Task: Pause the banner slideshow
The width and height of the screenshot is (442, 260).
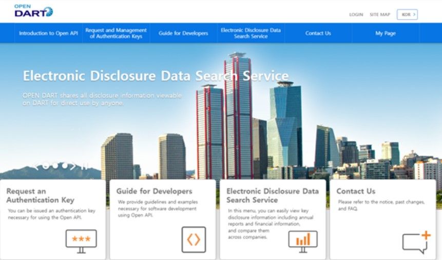Action: tap(85, 165)
